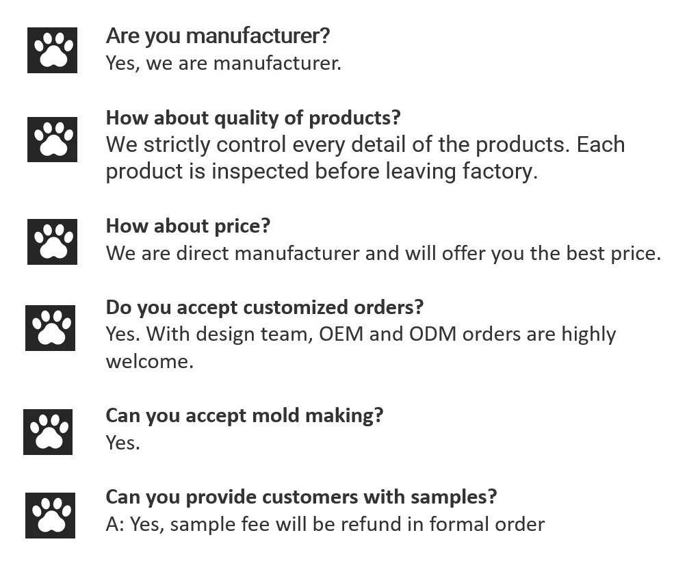Click the "Do you accept customized orders?" heading
687x572 pixels.
click(265, 307)
